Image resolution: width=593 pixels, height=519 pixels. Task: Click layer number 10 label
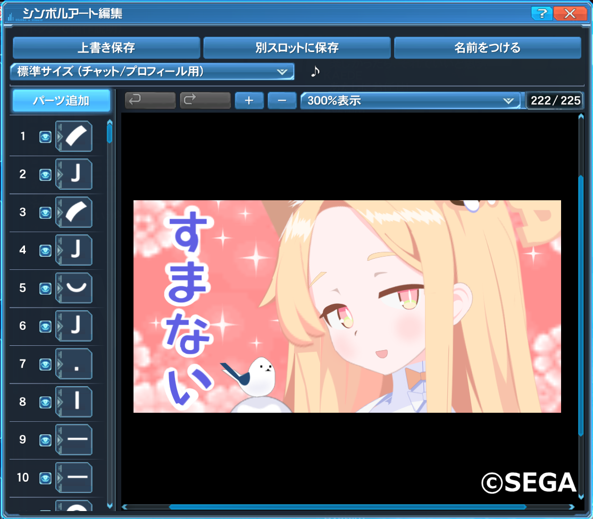point(23,478)
